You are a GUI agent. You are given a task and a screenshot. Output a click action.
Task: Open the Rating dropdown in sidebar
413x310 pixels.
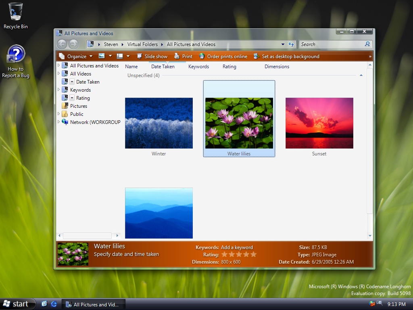72,98
